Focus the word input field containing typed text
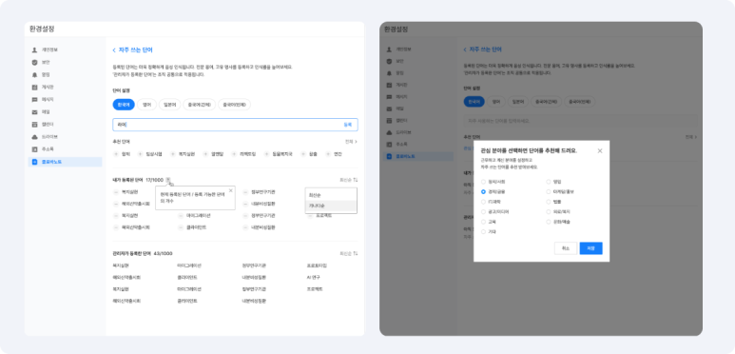This screenshot has width=735, height=354. (235, 125)
